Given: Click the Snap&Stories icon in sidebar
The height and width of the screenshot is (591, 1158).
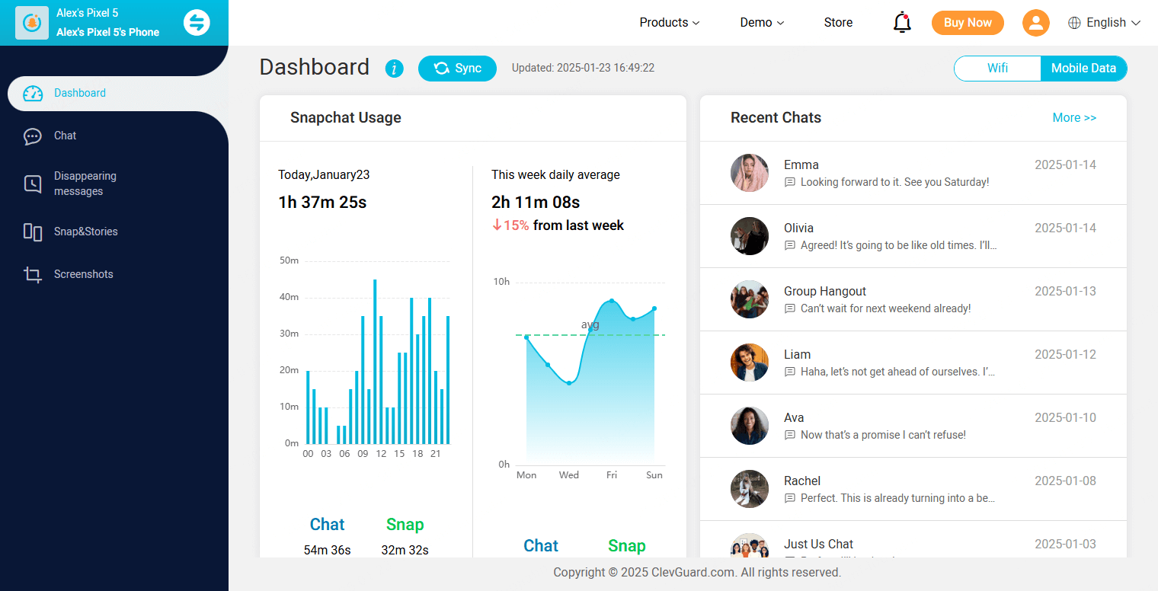Looking at the screenshot, I should 33,232.
